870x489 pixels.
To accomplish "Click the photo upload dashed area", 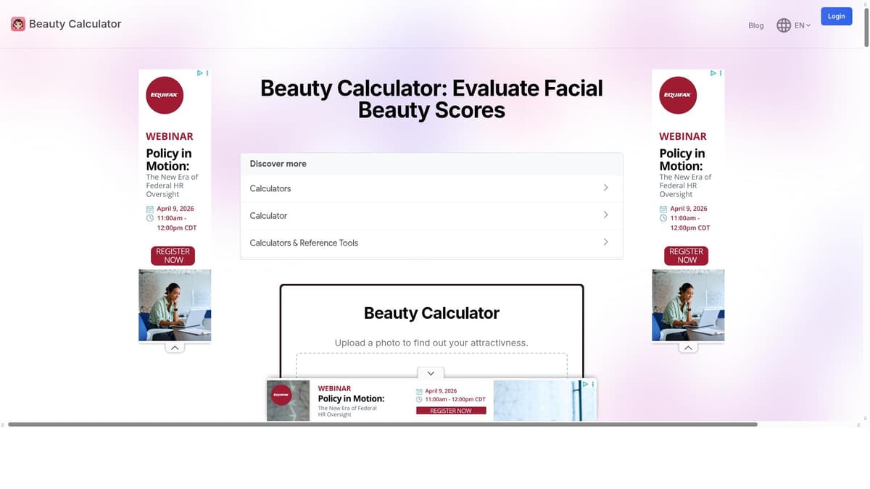I will pyautogui.click(x=431, y=365).
